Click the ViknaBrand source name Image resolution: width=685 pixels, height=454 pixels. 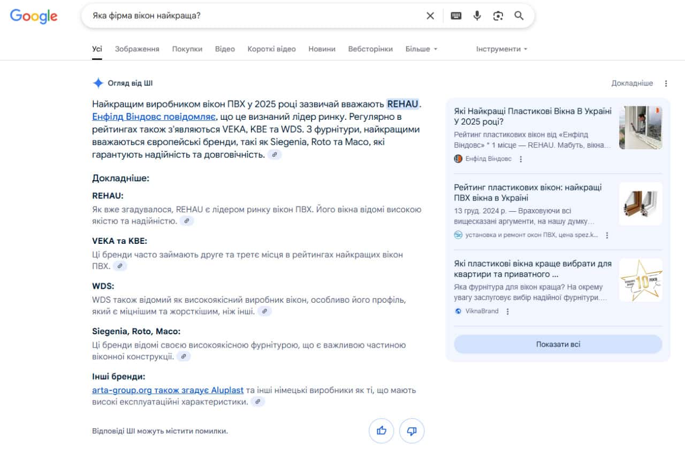tap(482, 311)
